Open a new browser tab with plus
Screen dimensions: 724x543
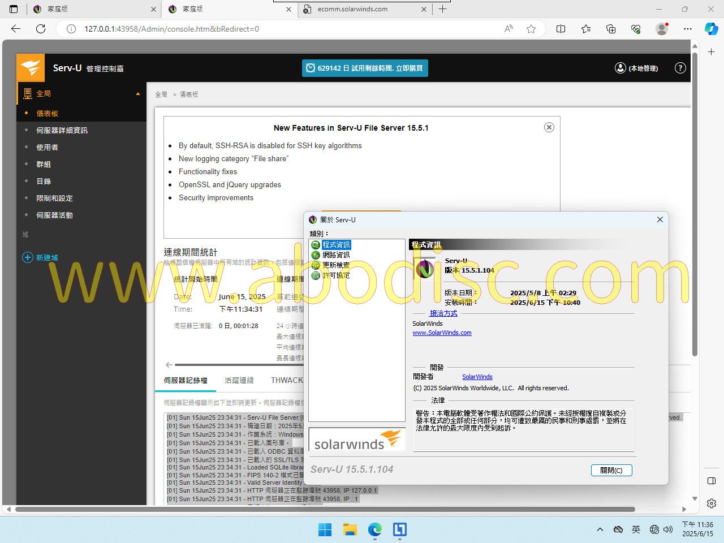point(442,9)
